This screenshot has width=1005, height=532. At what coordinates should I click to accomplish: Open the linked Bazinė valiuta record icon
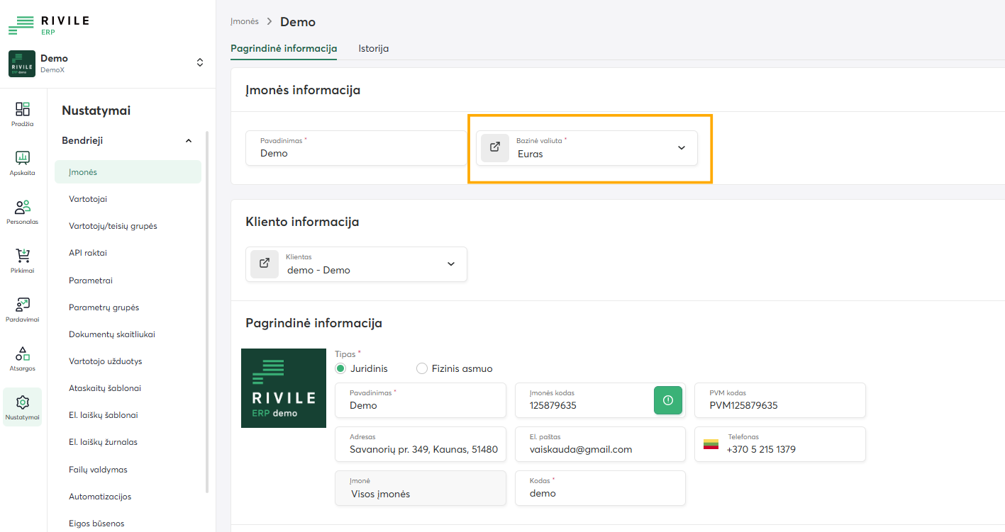pyautogui.click(x=495, y=147)
